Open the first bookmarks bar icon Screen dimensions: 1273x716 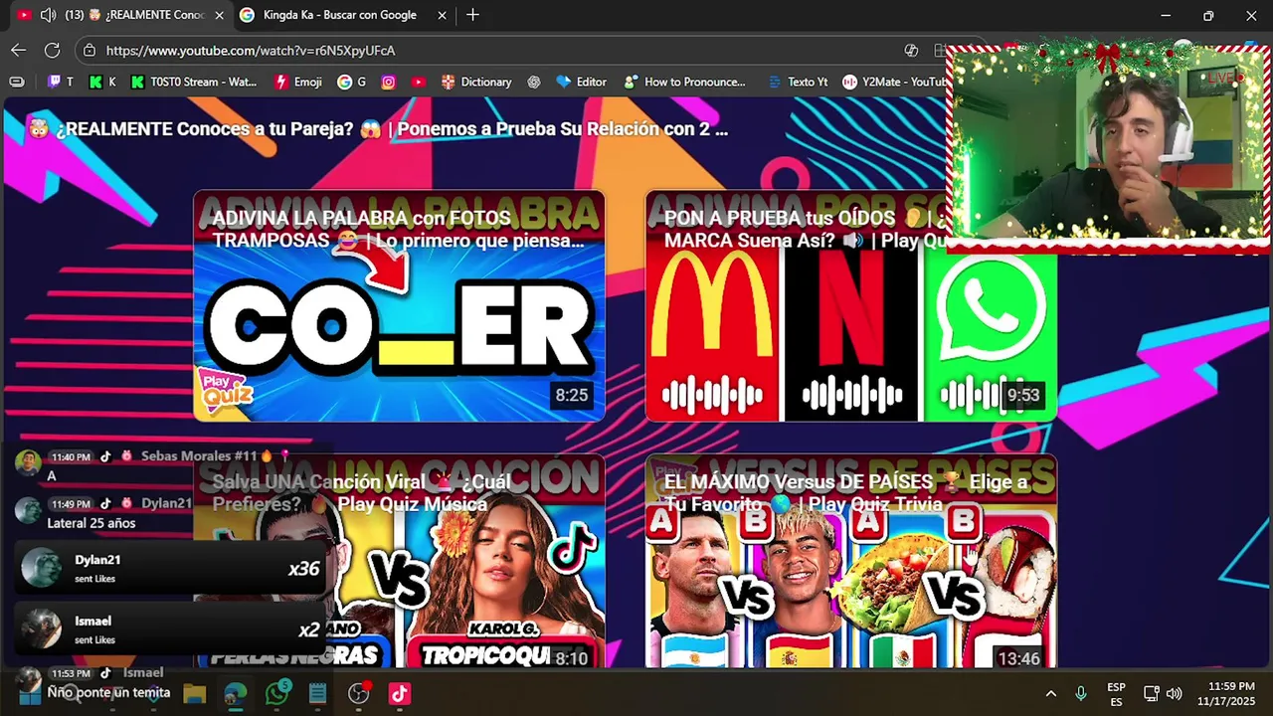point(17,82)
